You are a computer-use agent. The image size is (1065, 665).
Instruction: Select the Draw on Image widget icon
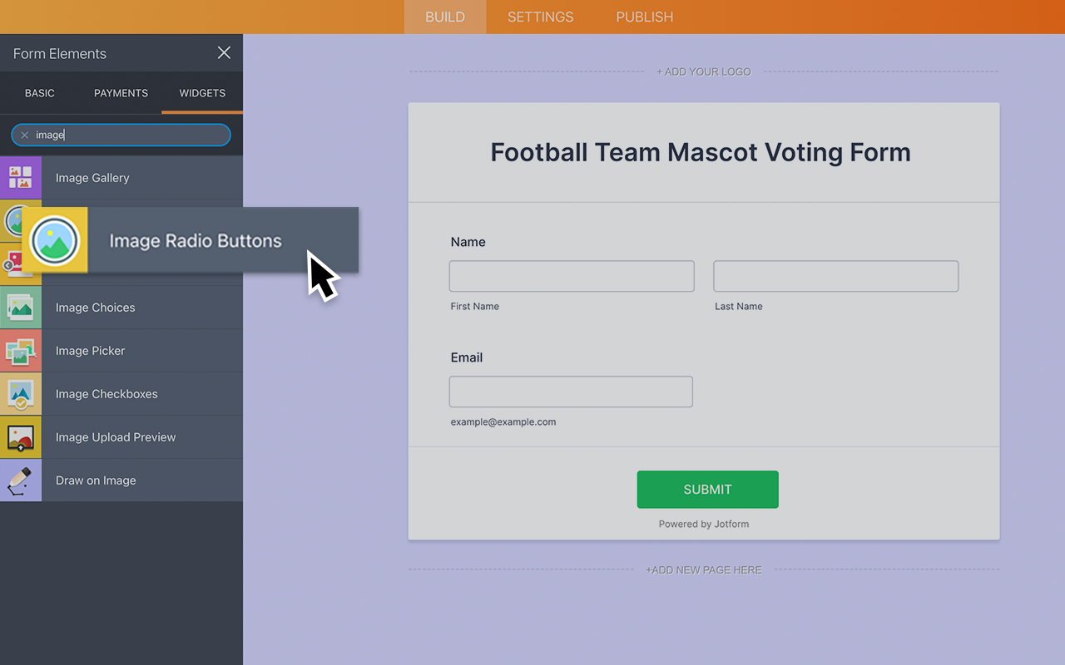pos(20,480)
